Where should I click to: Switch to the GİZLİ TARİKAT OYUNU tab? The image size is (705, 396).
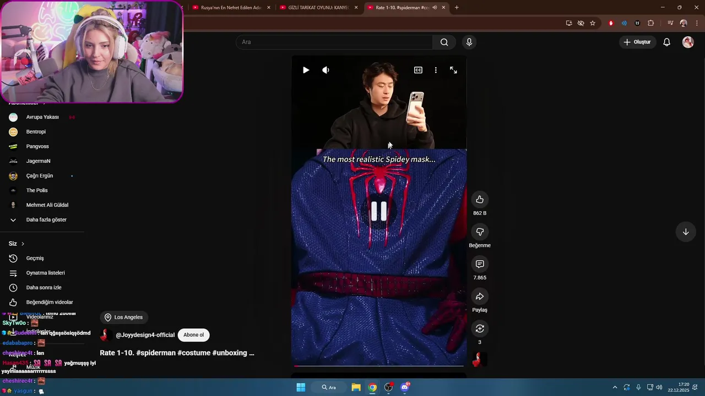318,8
